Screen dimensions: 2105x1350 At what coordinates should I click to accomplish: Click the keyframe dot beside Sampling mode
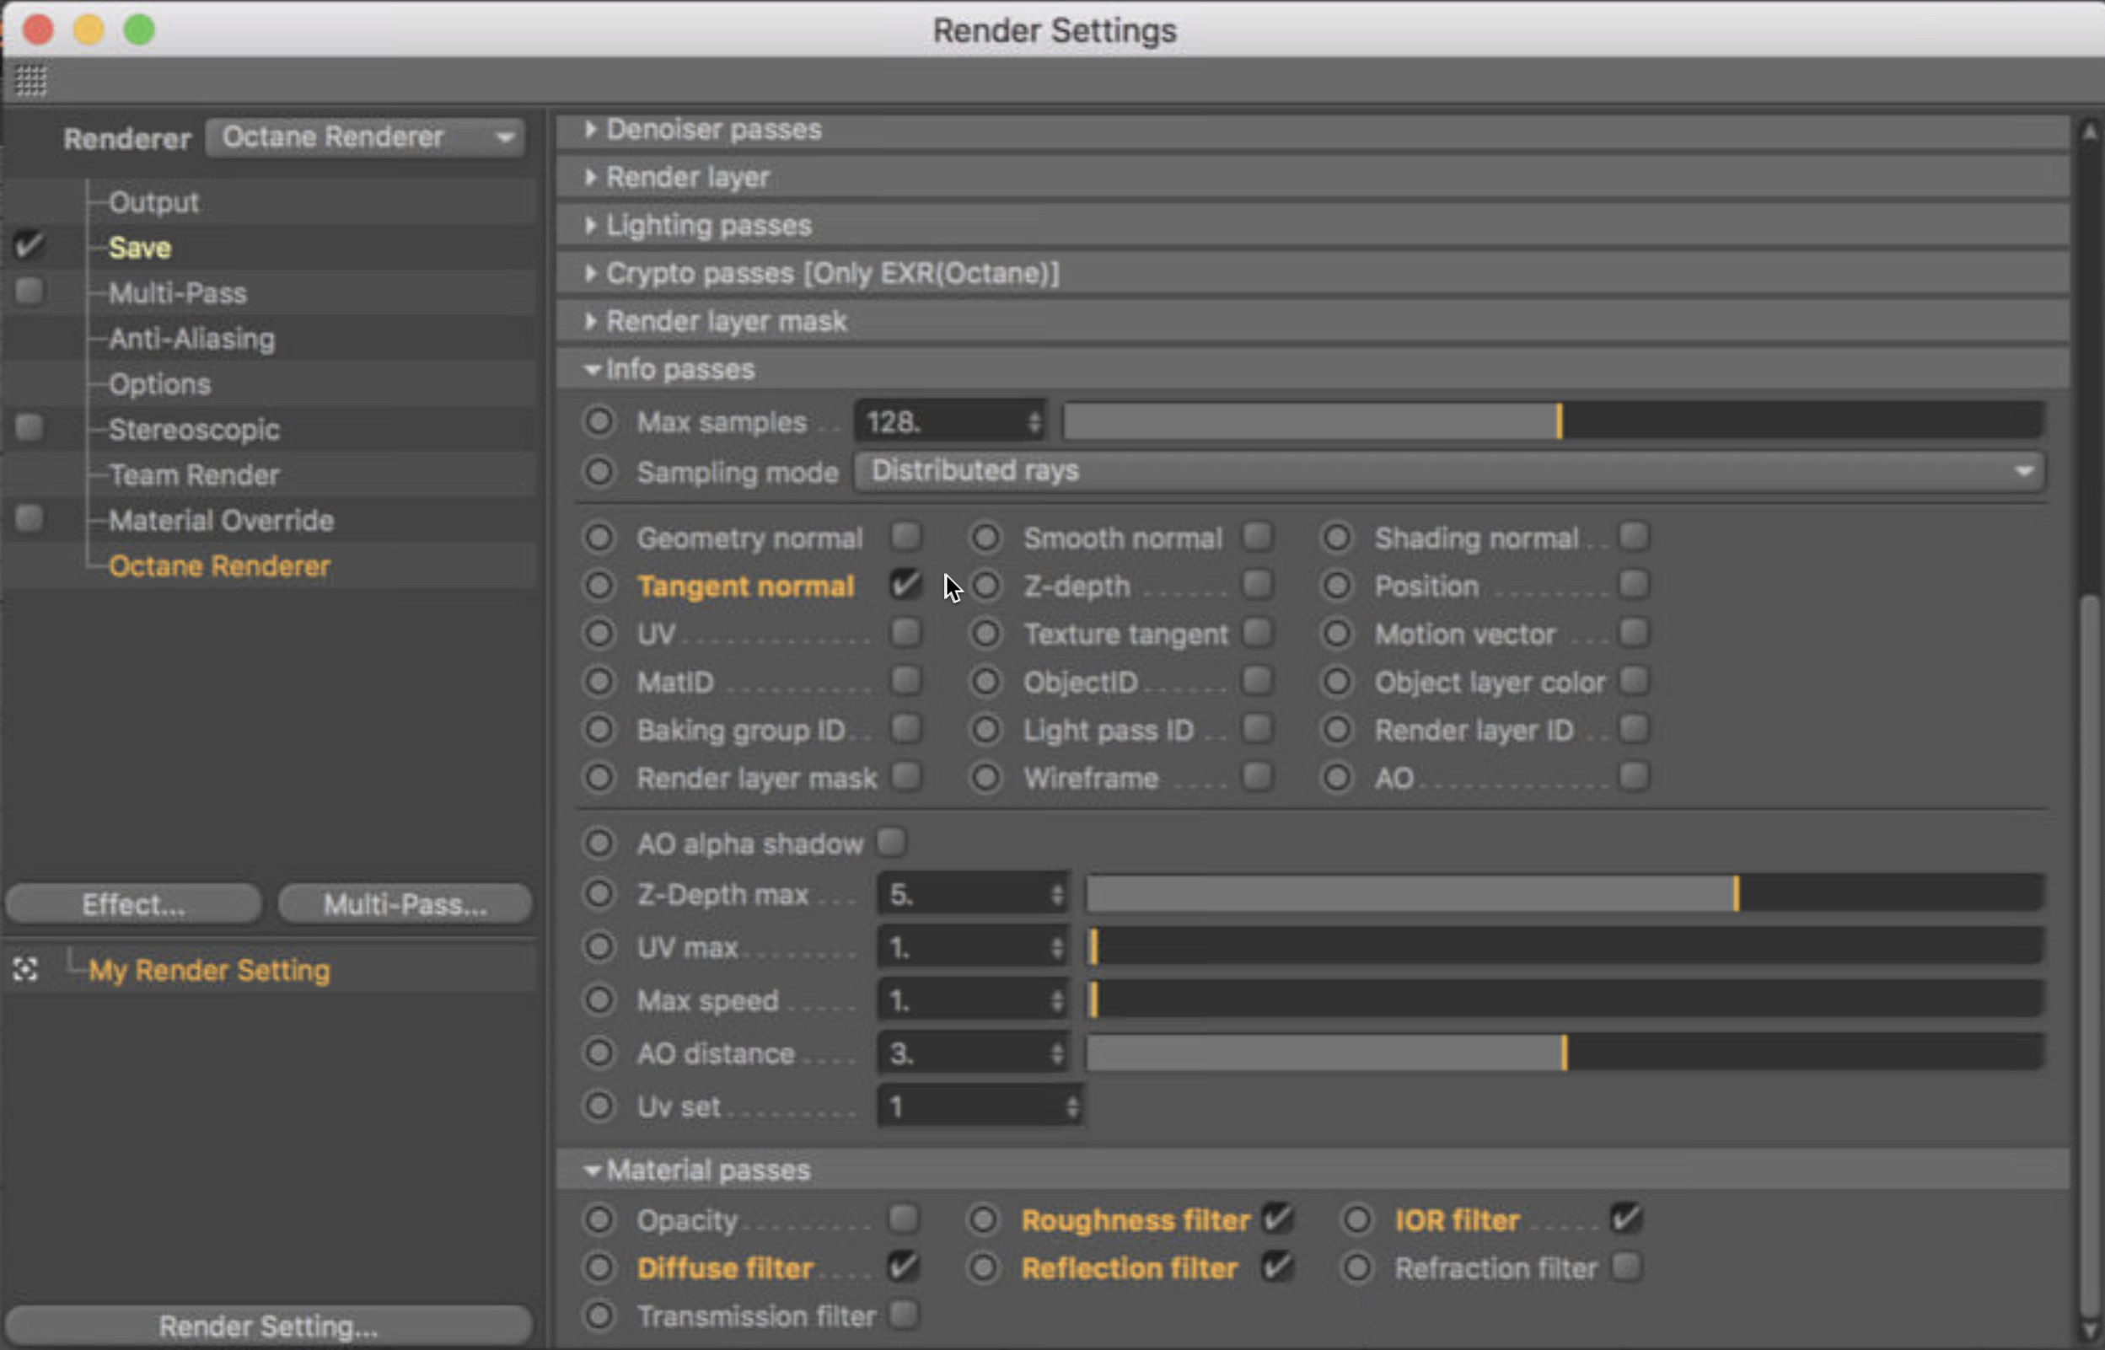point(599,472)
